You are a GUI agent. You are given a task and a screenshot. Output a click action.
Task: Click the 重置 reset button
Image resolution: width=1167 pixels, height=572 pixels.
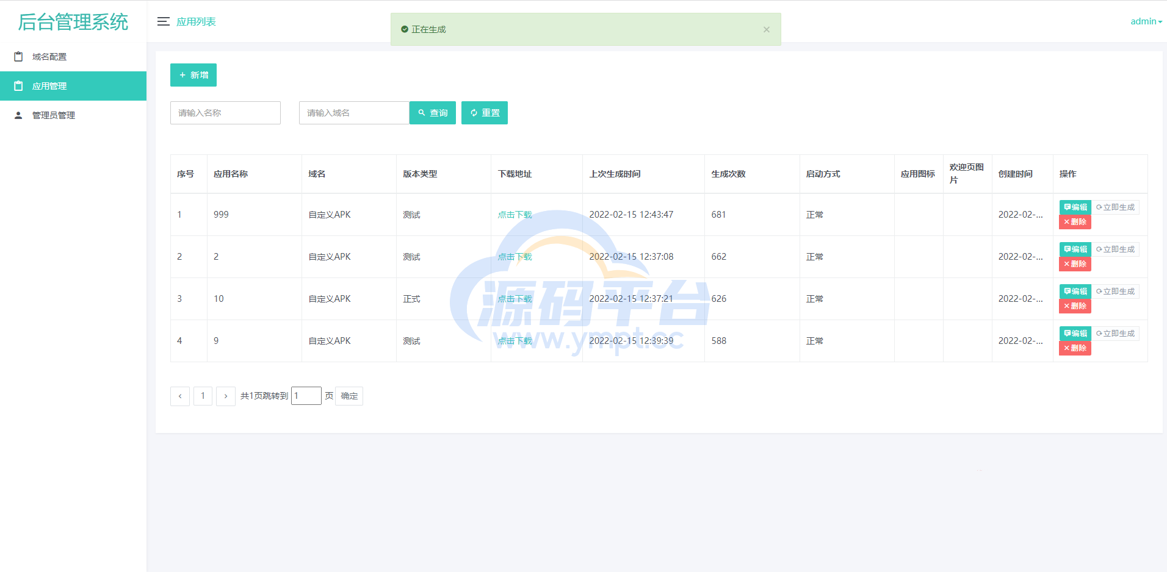485,113
